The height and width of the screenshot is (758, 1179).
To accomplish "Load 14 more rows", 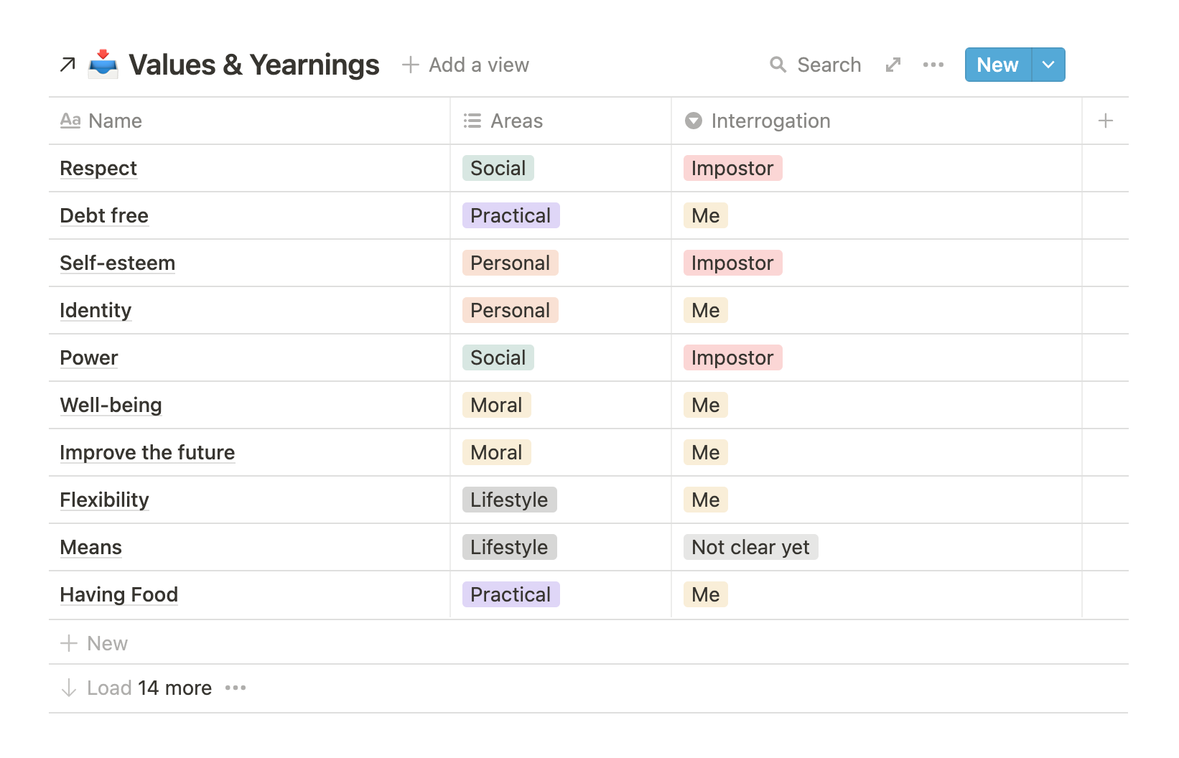I will pos(136,688).
